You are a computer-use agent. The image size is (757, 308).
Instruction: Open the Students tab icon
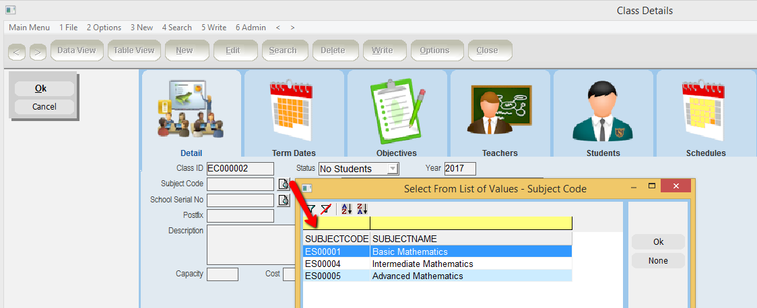[x=603, y=110]
